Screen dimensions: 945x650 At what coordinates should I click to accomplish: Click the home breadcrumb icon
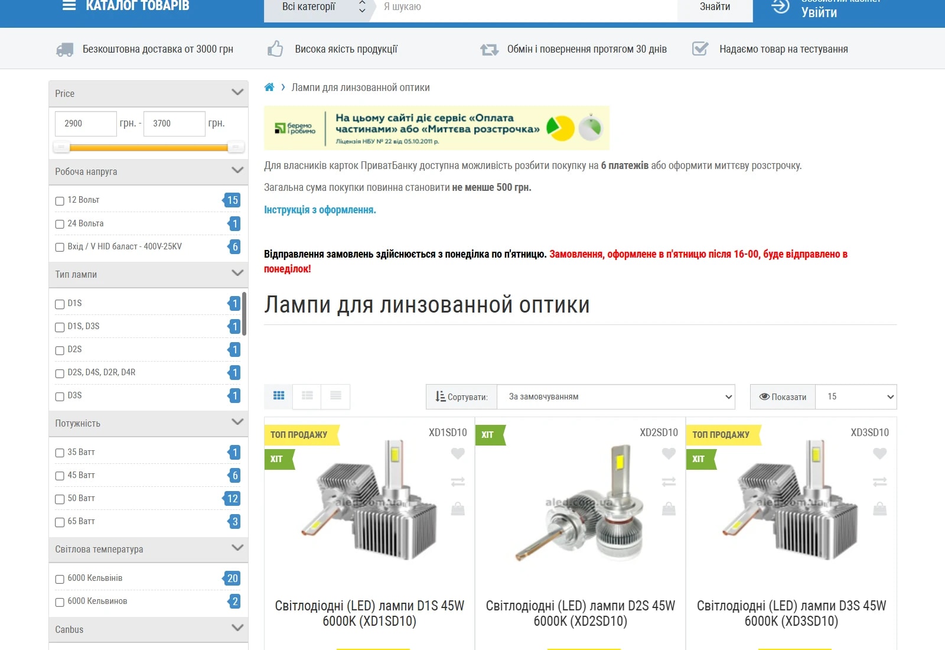pyautogui.click(x=269, y=87)
